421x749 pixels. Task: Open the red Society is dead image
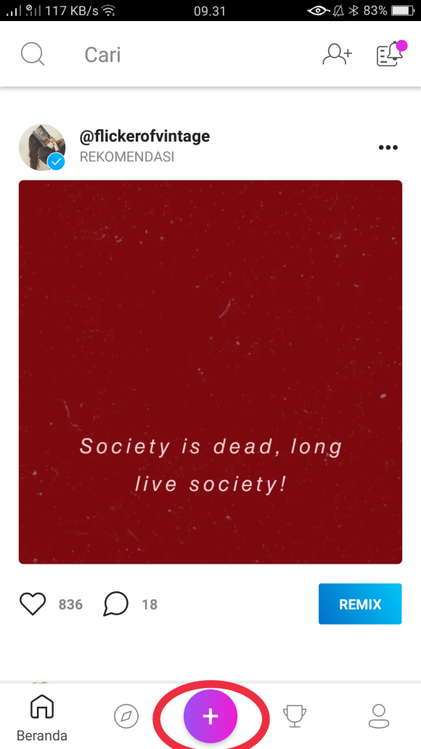point(210,372)
